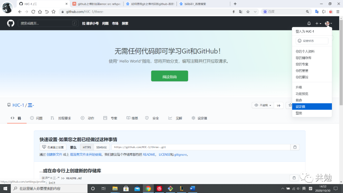
Task: Choose 您的专案 in user menu
Action: coord(302,64)
